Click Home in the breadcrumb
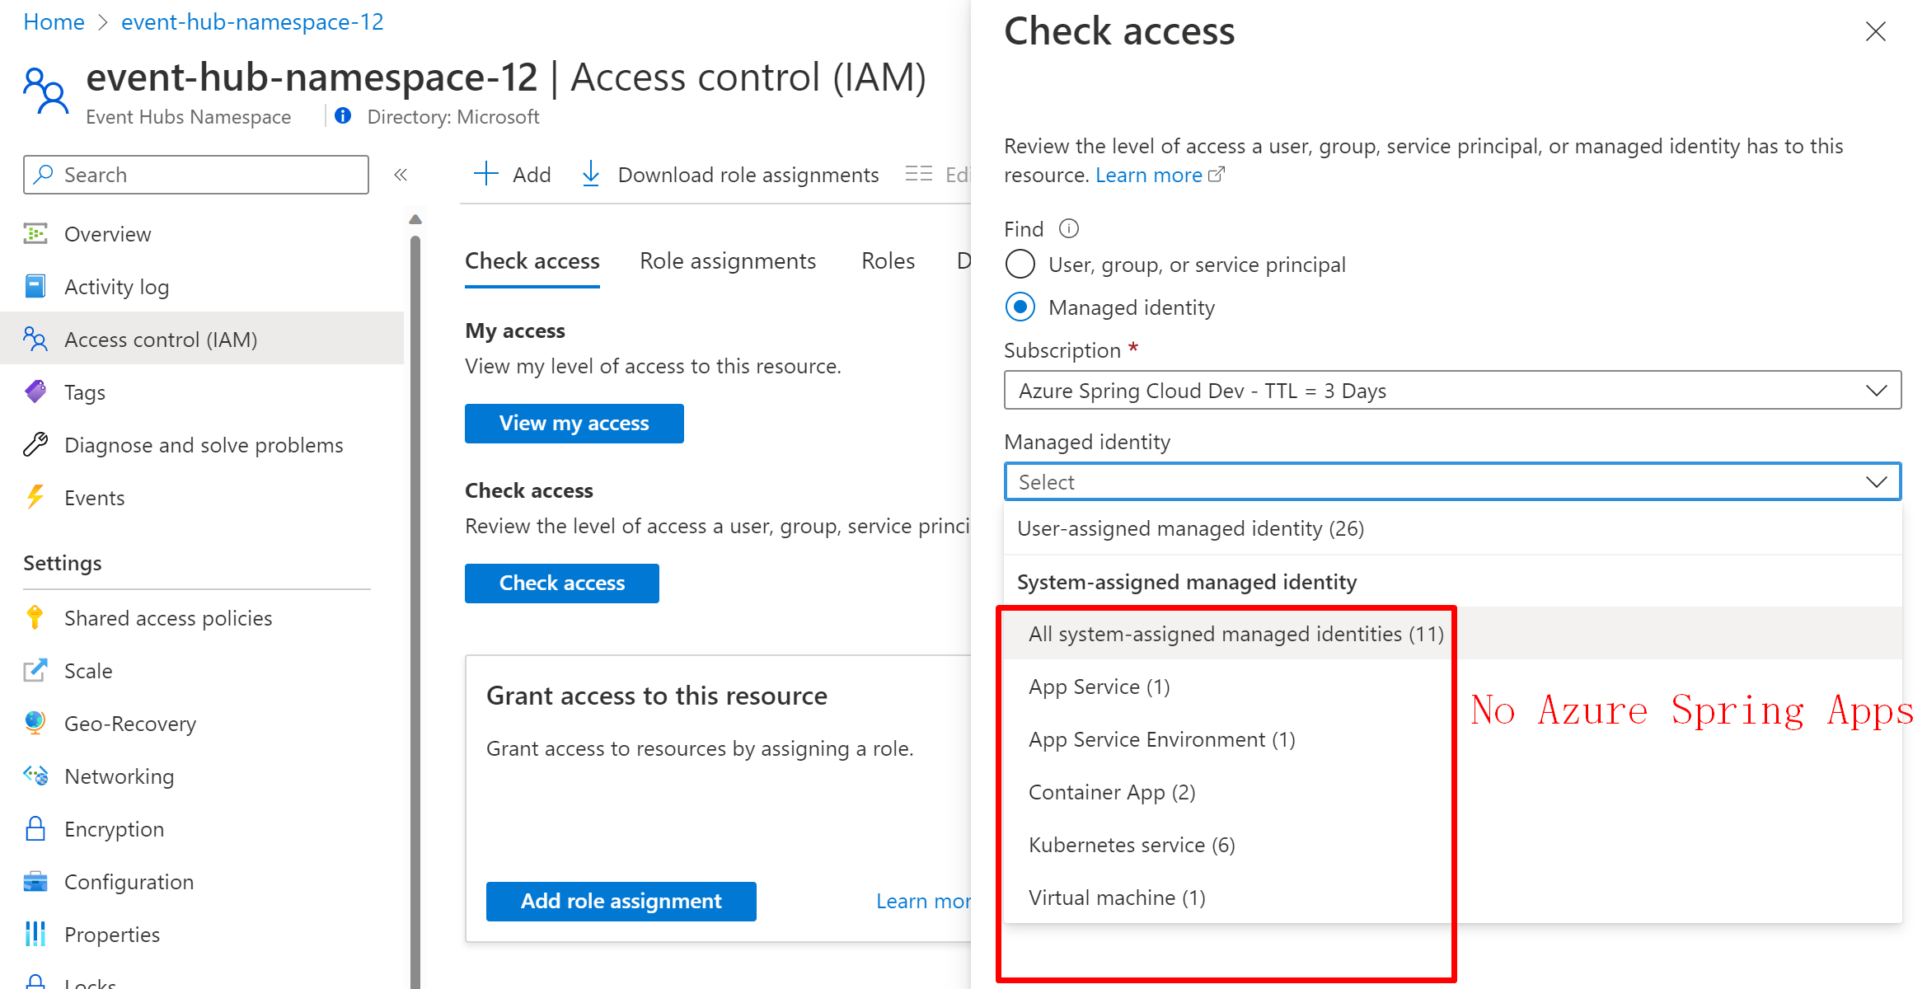Viewport: 1927px width, 989px height. 54,22
